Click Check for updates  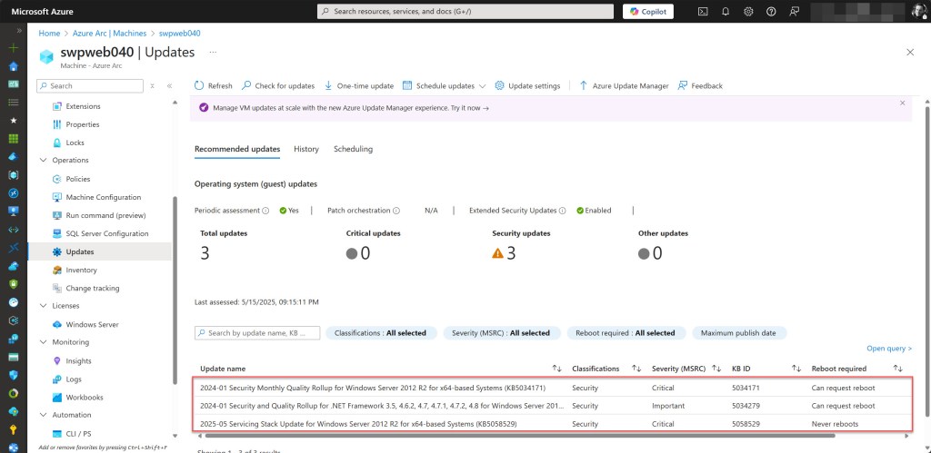pyautogui.click(x=278, y=86)
